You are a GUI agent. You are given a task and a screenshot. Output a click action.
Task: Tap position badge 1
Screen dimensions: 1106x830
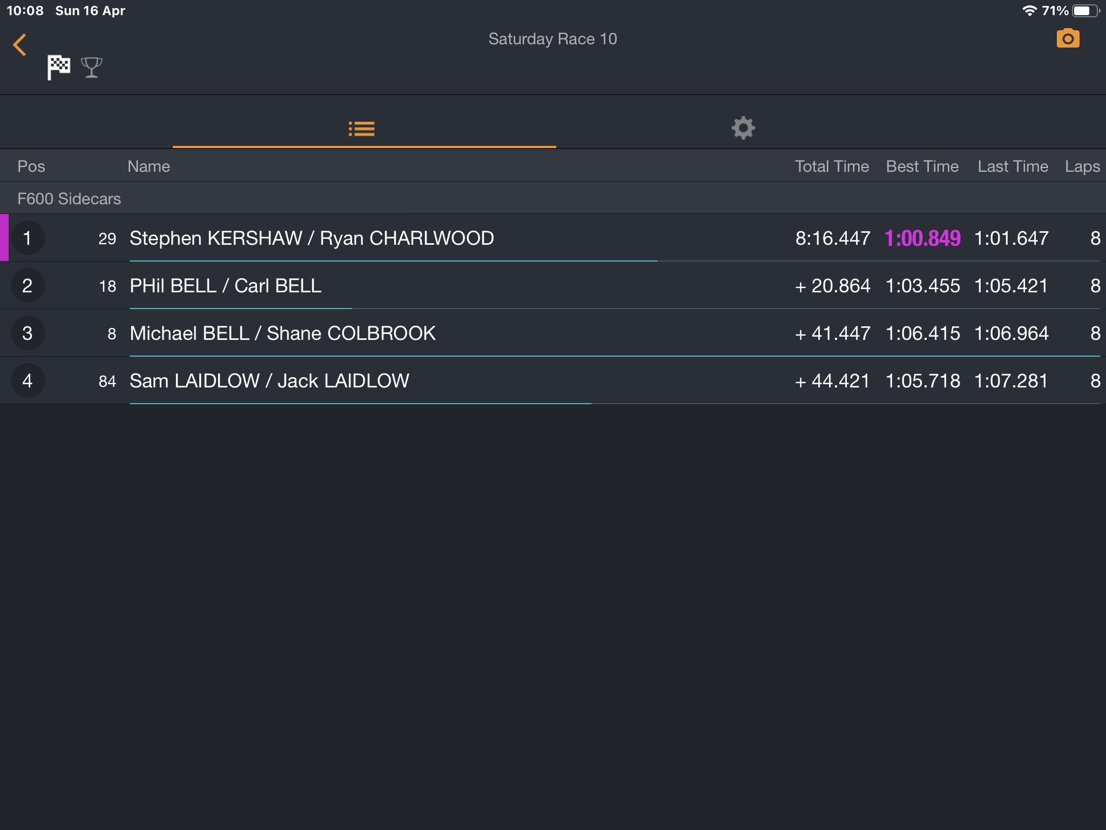(x=28, y=238)
